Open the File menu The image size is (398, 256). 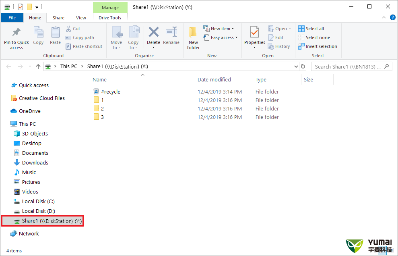[x=12, y=18]
